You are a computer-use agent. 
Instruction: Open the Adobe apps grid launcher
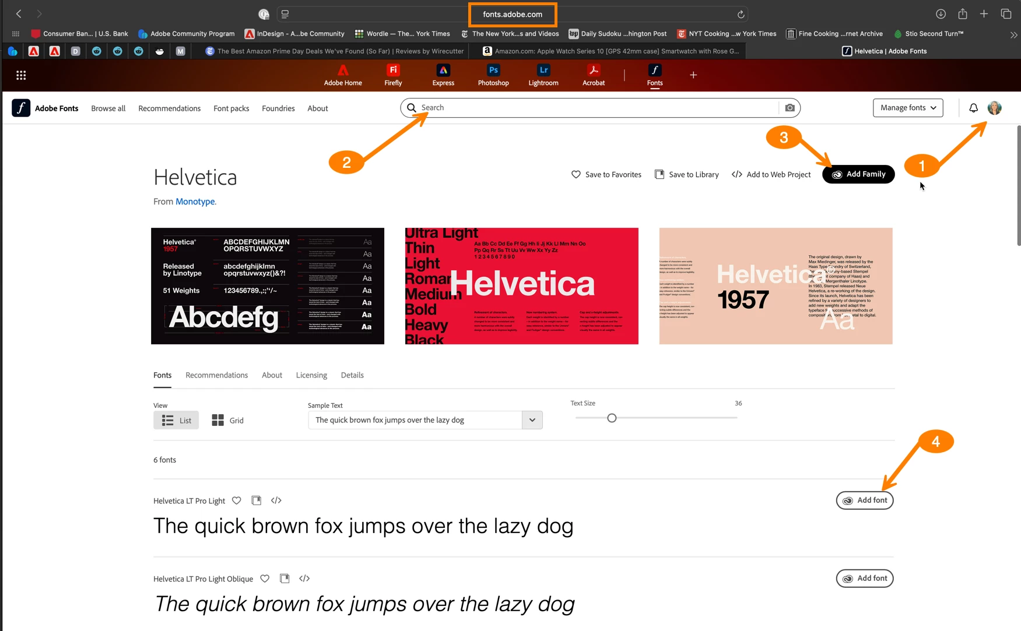[x=21, y=75]
